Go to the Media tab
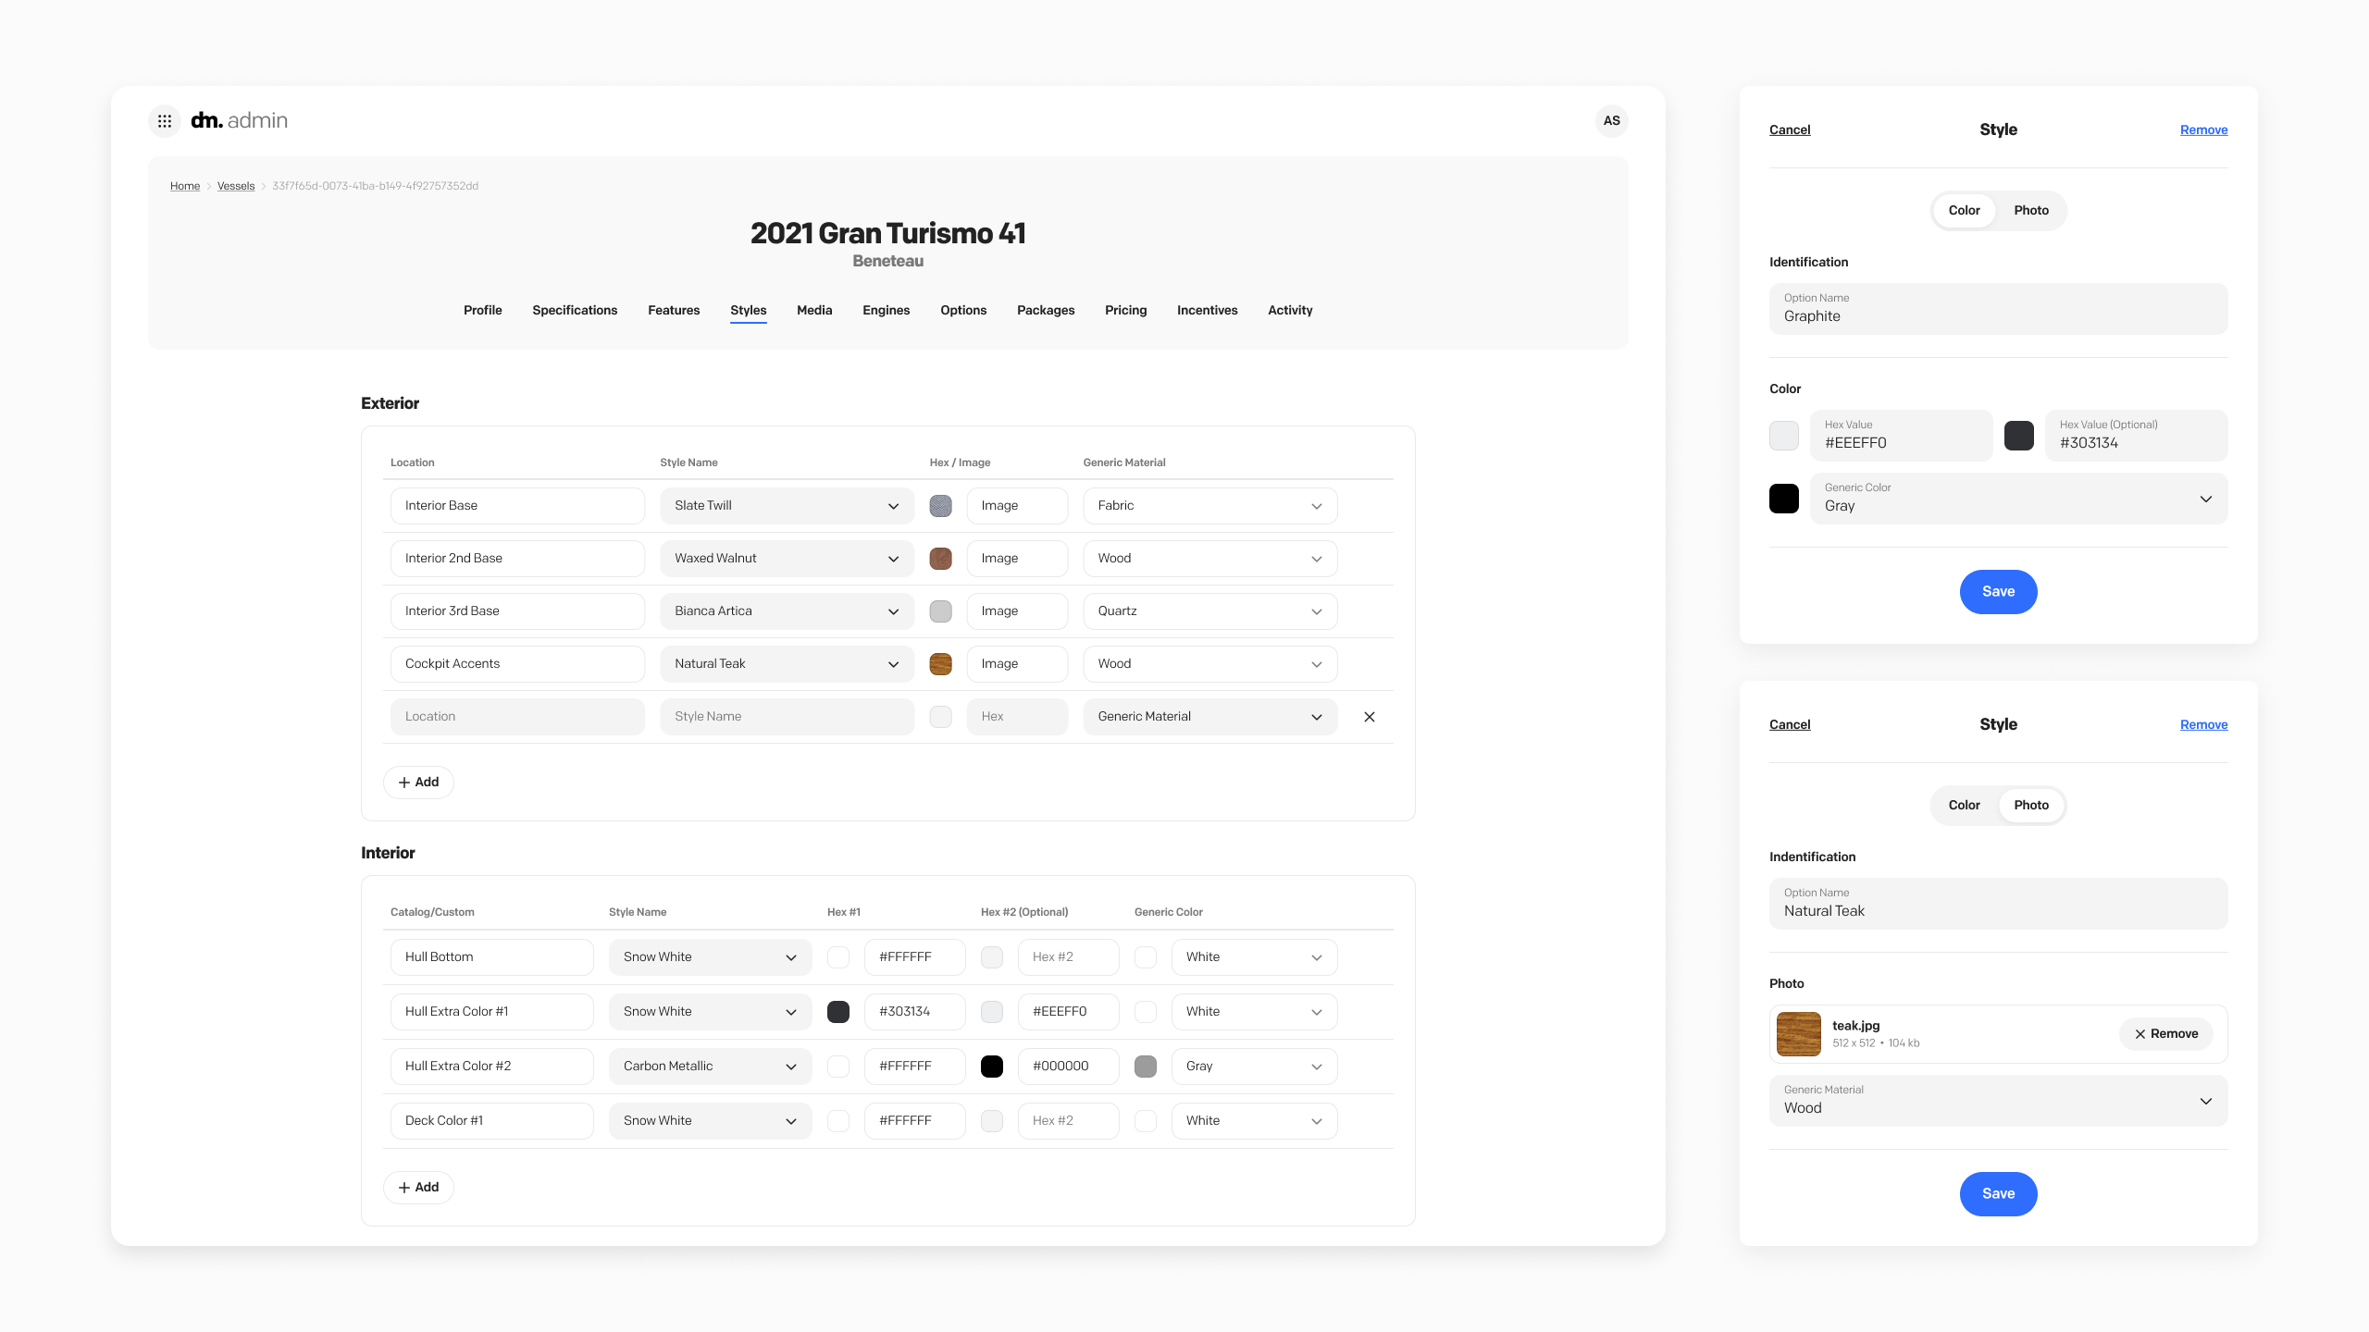 click(x=814, y=311)
